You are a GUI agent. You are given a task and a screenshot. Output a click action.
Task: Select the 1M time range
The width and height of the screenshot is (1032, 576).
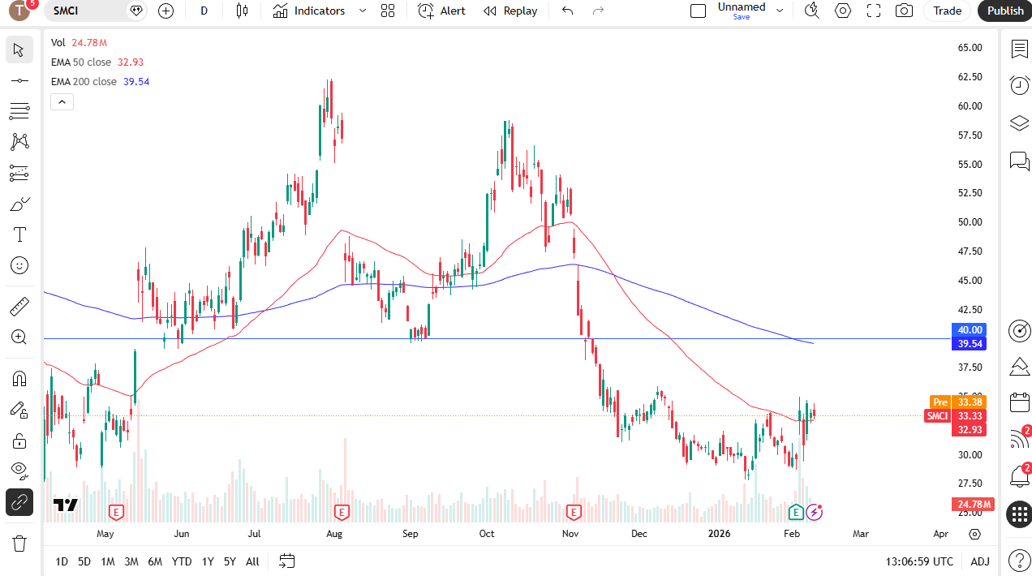point(108,561)
